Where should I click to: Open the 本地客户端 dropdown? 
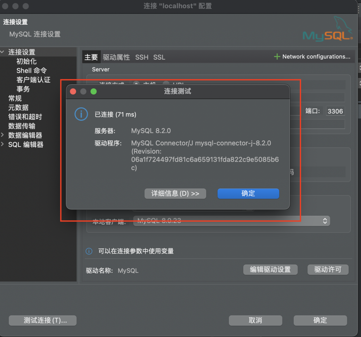tap(231, 221)
